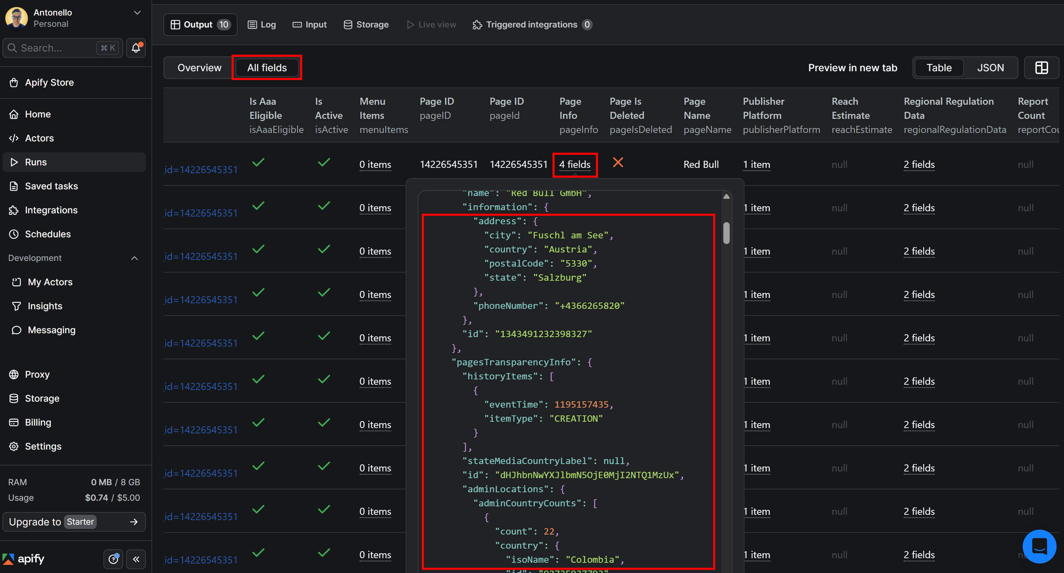Collapse the sidebar with the double-arrow button
Screen dimensions: 1064x573
[136, 559]
